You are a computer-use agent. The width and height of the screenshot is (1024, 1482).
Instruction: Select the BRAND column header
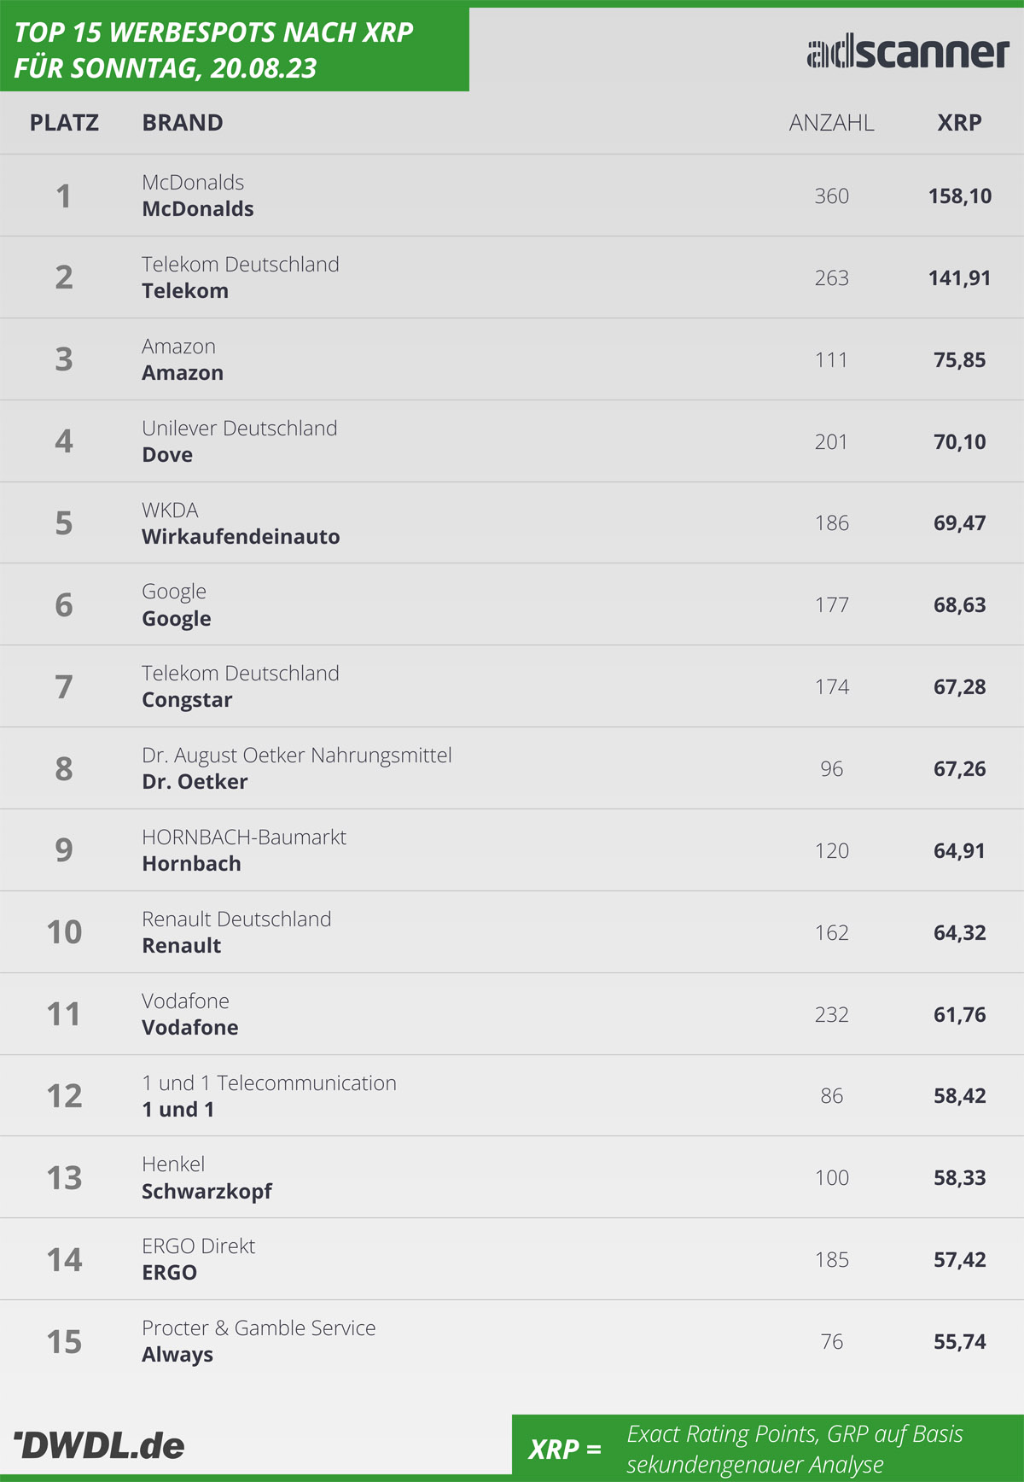183,123
